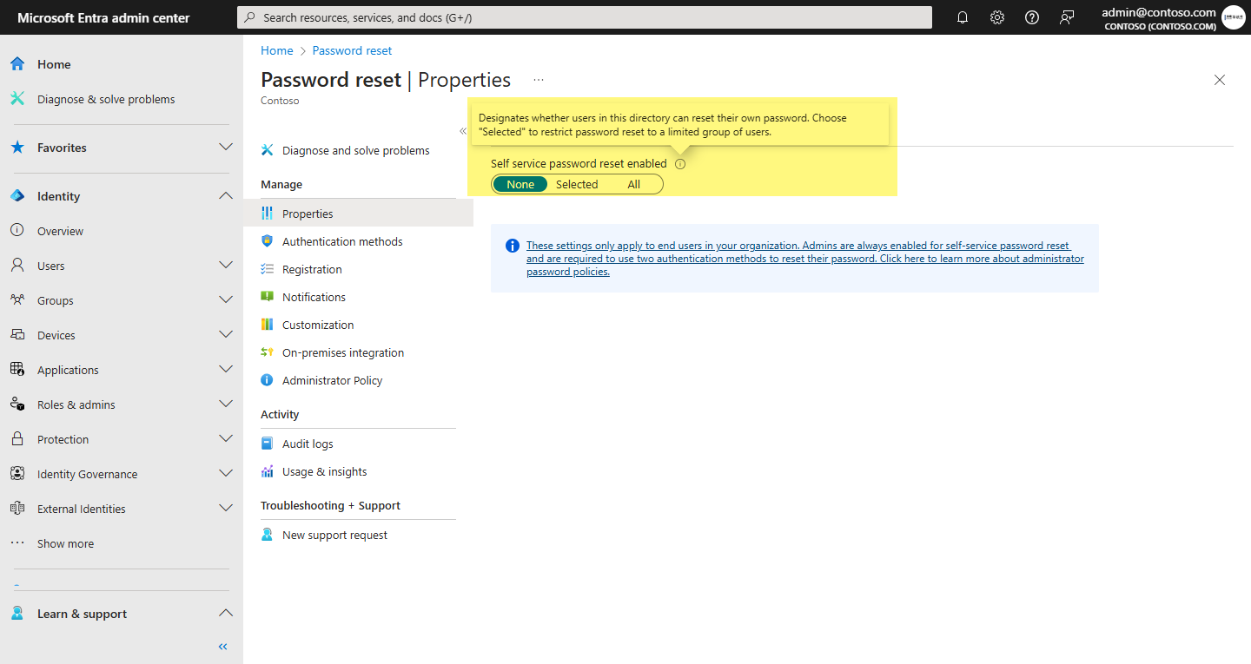Viewport: 1251px width, 664px height.
Task: Click the Usage & insights chart icon
Action: pos(268,471)
